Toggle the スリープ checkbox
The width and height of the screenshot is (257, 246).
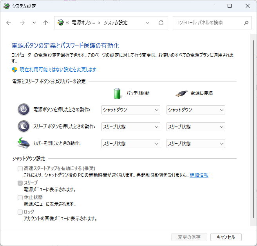(x=20, y=183)
